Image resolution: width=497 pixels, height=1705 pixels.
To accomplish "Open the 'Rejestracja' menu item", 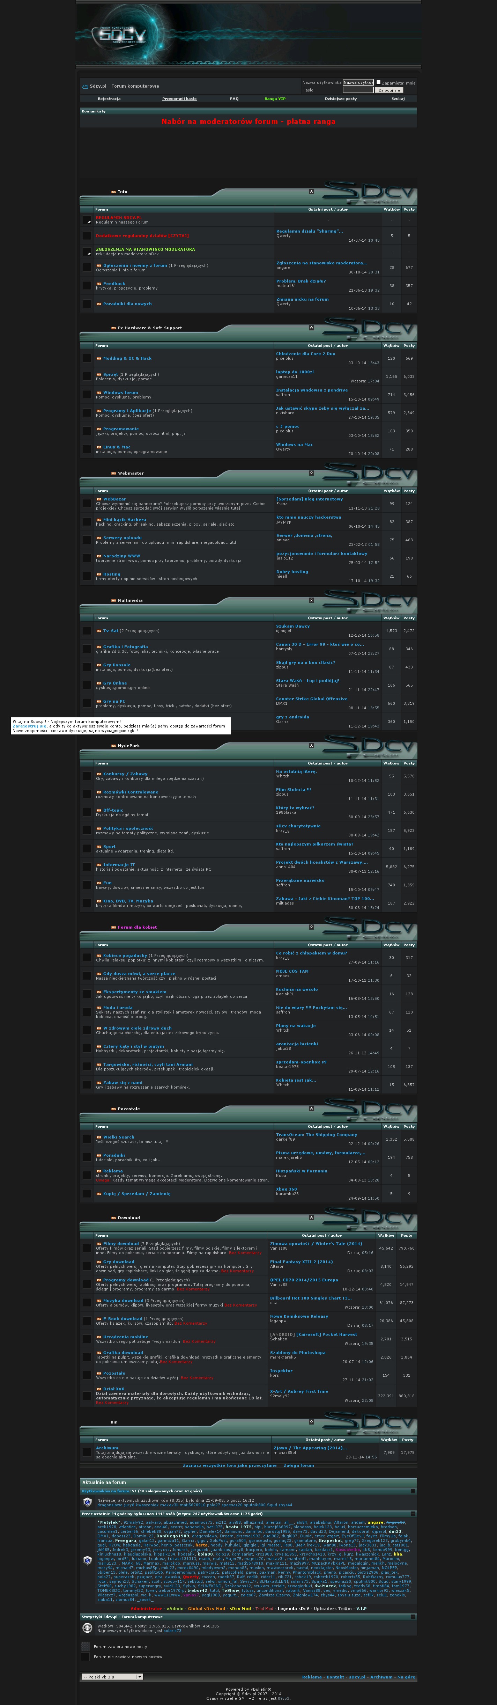I will click(109, 98).
